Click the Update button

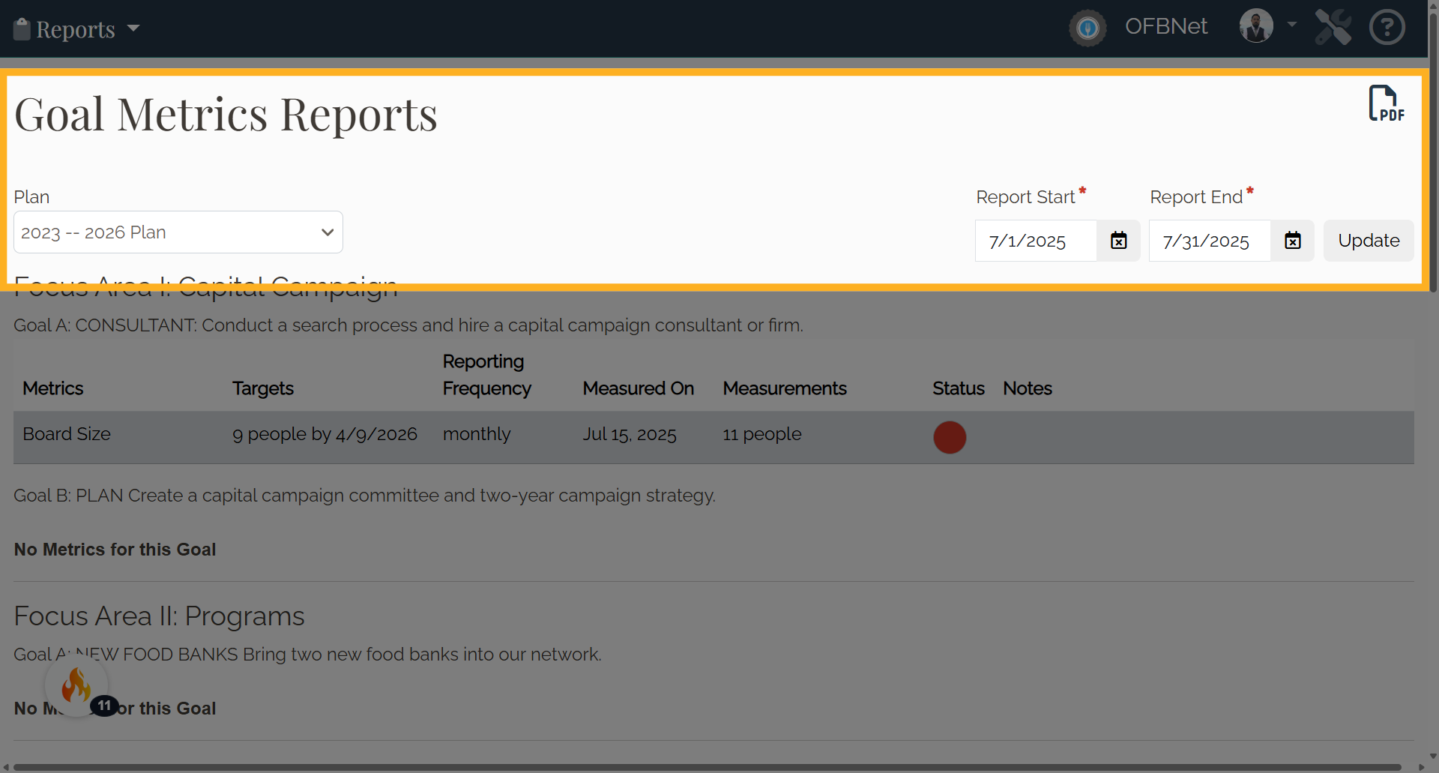point(1369,241)
